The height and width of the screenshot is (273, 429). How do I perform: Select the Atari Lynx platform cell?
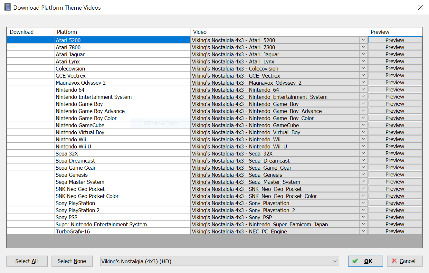(x=122, y=61)
